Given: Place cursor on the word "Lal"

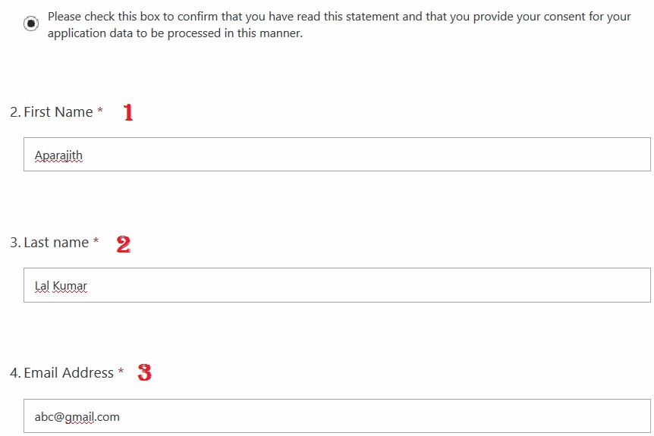Looking at the screenshot, I should [42, 287].
